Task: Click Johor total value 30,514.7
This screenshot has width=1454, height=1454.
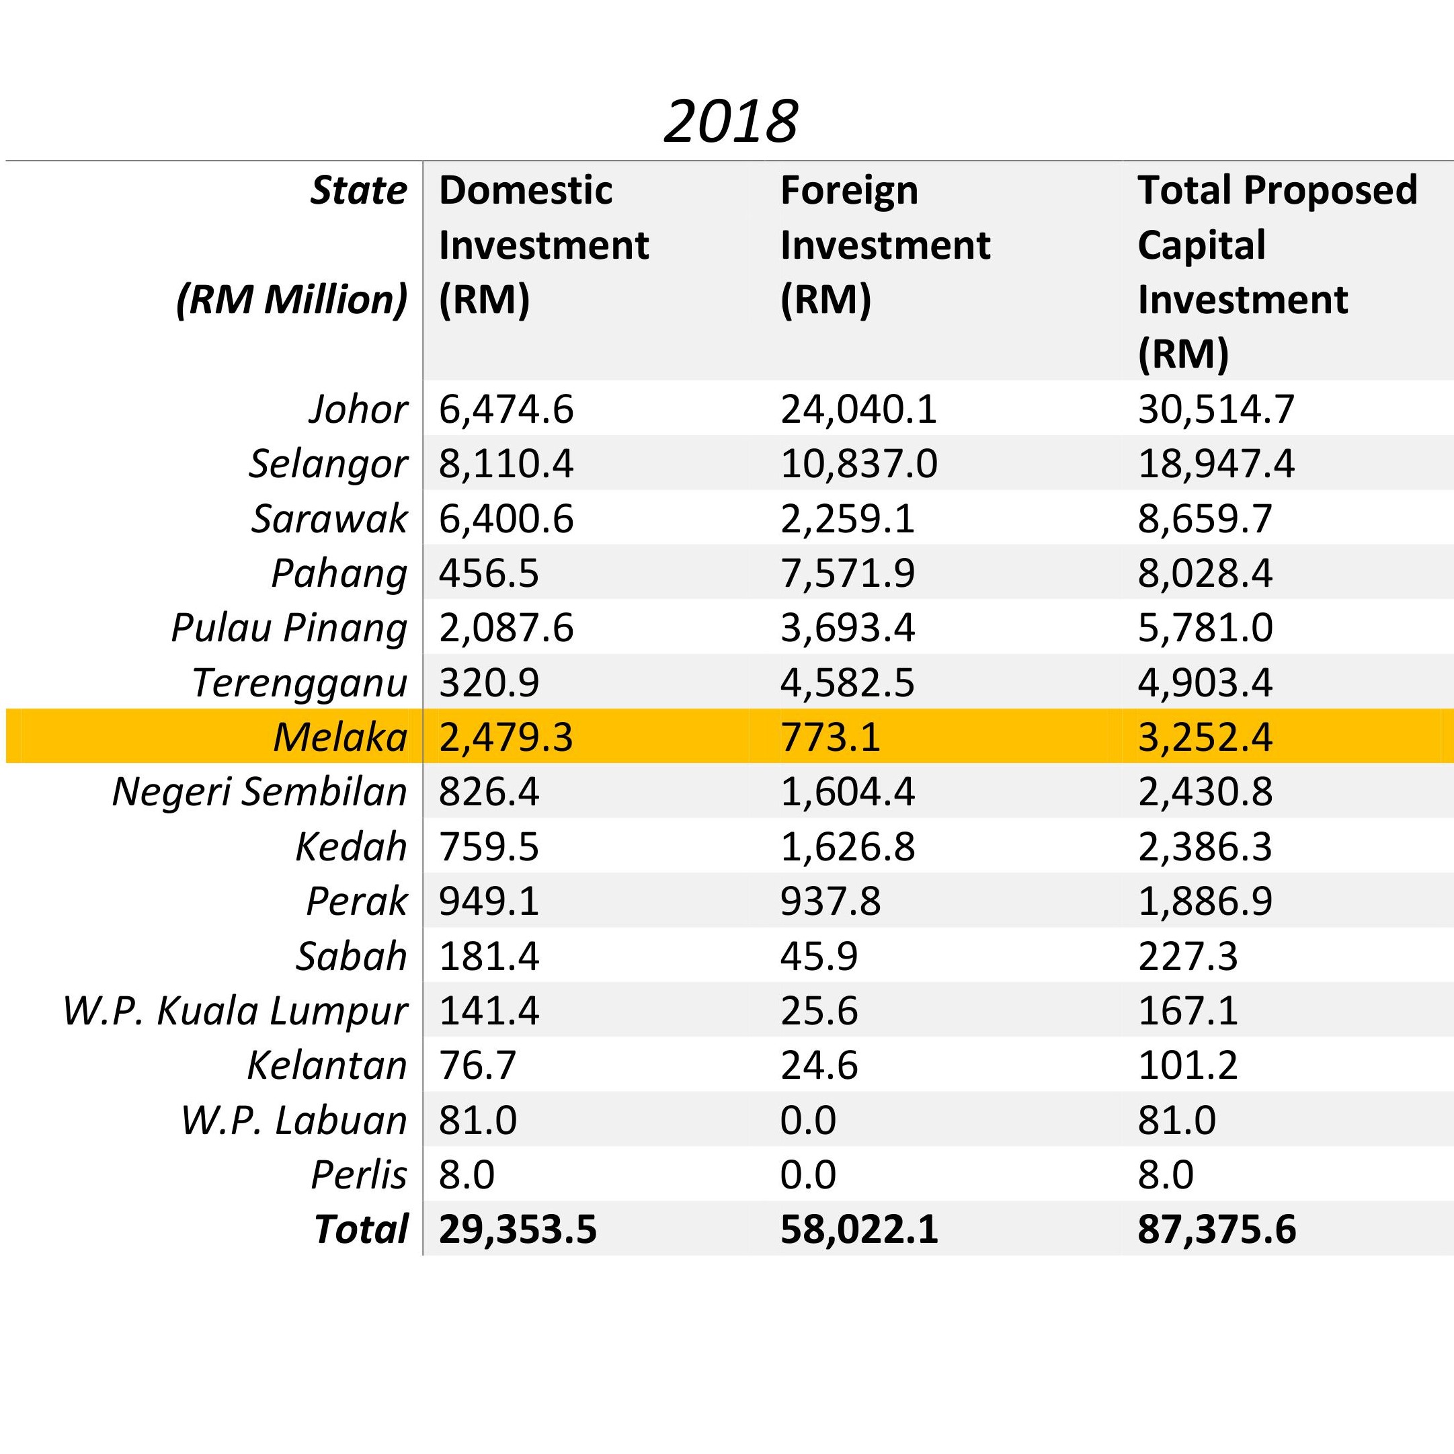Action: (x=1216, y=409)
